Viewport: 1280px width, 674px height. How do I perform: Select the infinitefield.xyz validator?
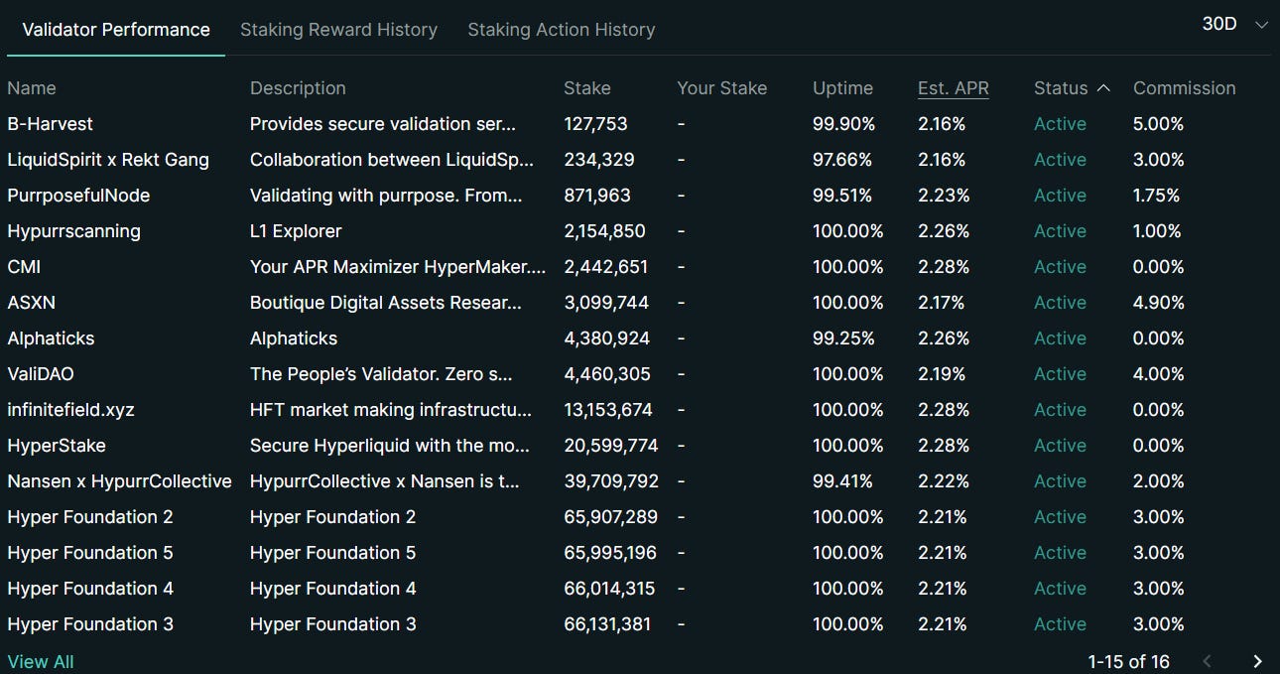coord(70,410)
